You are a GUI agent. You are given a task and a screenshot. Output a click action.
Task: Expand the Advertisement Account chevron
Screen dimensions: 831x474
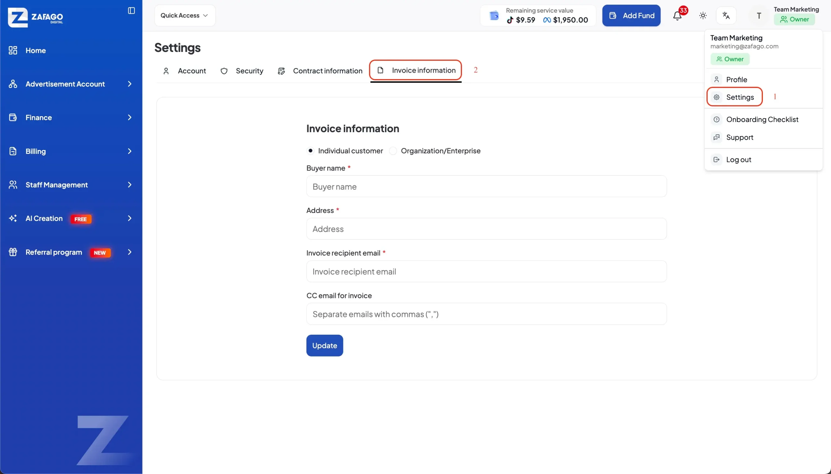(130, 84)
